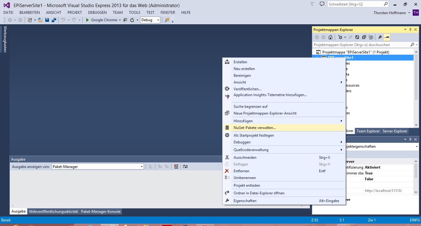Viewport: 421px width, 226px height.
Task: Click the green Start debugging play icon
Action: click(x=88, y=20)
